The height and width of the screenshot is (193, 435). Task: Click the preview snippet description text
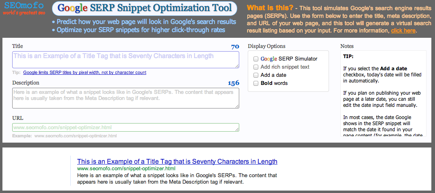[177, 179]
